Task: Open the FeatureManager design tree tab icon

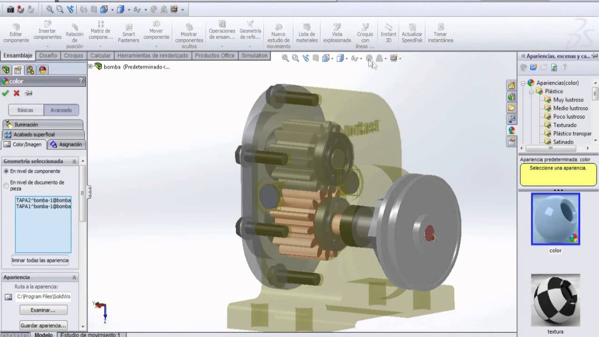Action: (6, 70)
